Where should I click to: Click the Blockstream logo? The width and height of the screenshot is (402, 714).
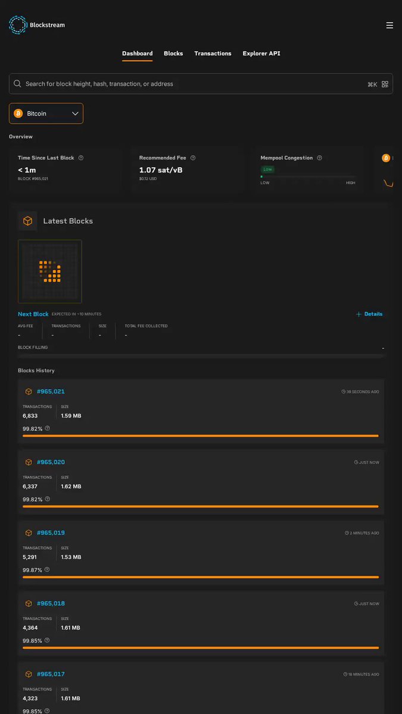coord(37,25)
